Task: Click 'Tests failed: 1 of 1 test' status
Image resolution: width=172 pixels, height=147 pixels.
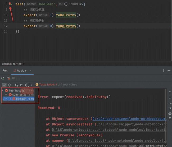Action: point(58,85)
